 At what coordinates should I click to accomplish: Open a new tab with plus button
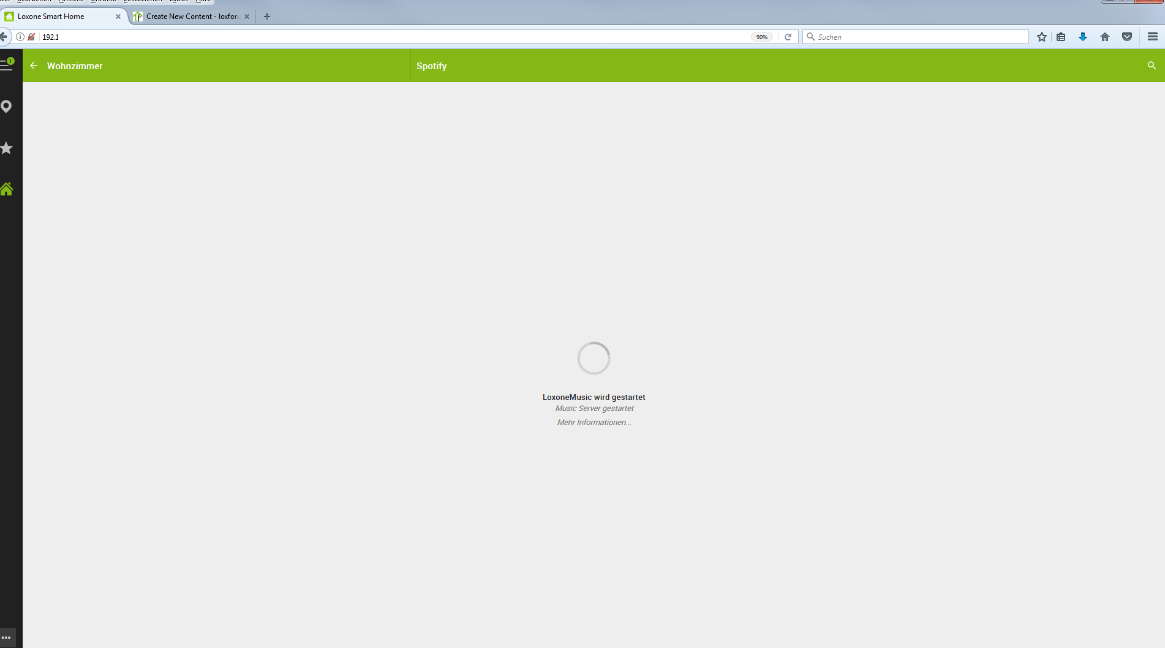coord(267,17)
